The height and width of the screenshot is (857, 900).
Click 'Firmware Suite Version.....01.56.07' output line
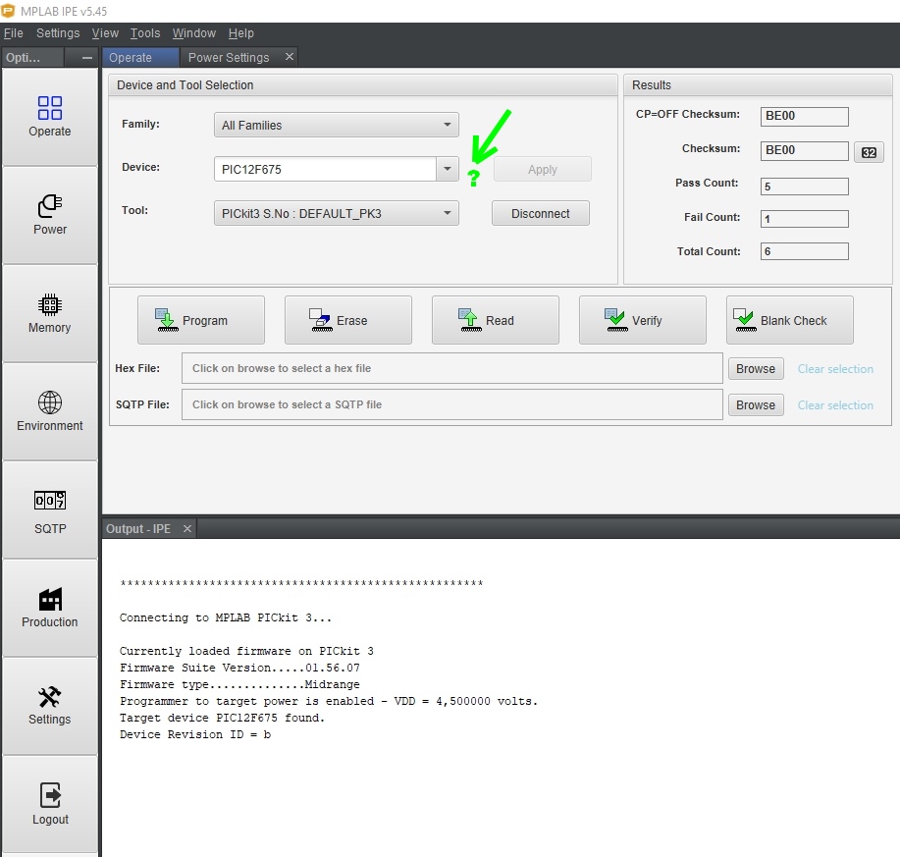click(239, 668)
